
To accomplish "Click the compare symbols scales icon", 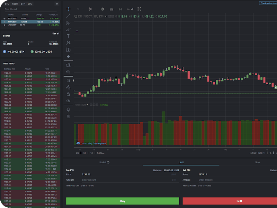I will coord(120,9).
